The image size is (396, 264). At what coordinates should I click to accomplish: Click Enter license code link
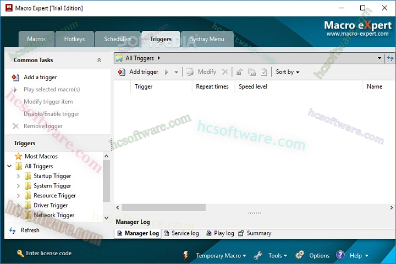pos(44,253)
